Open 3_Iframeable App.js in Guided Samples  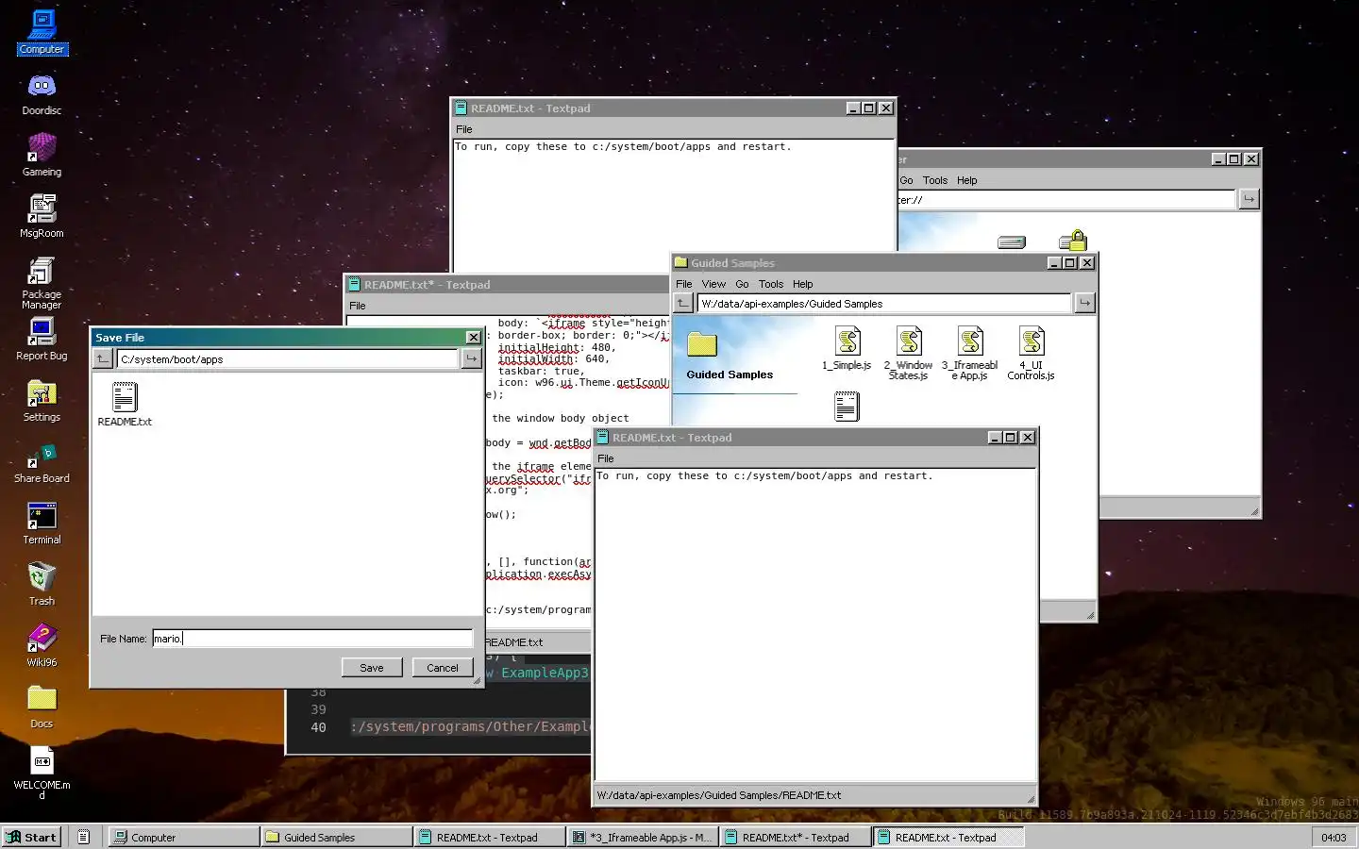coord(969,353)
